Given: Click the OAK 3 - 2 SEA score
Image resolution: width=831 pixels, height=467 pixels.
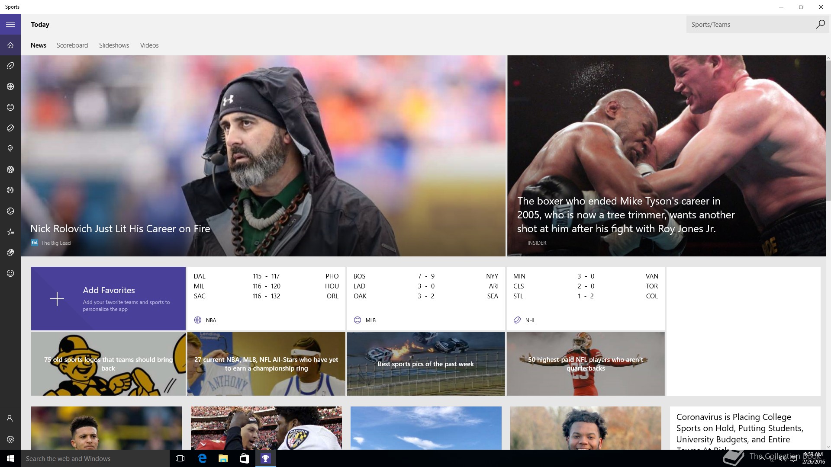Looking at the screenshot, I should [x=426, y=296].
